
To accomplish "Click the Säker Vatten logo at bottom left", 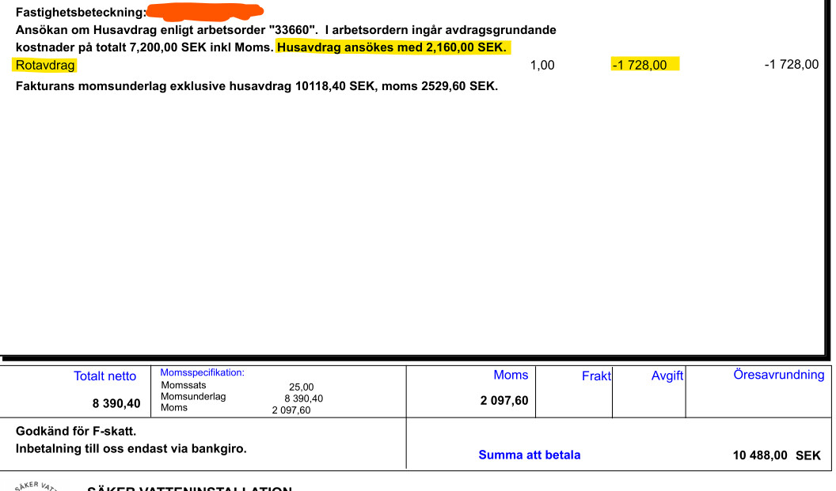I will pos(36,485).
